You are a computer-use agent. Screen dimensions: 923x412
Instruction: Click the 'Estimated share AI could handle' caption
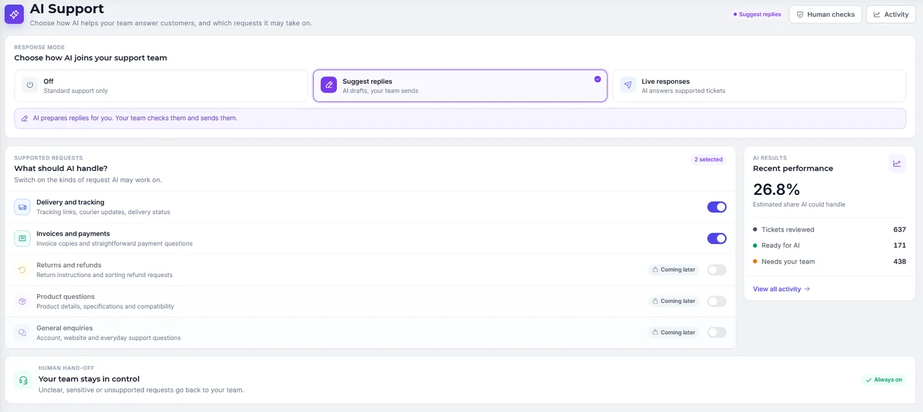[799, 204]
